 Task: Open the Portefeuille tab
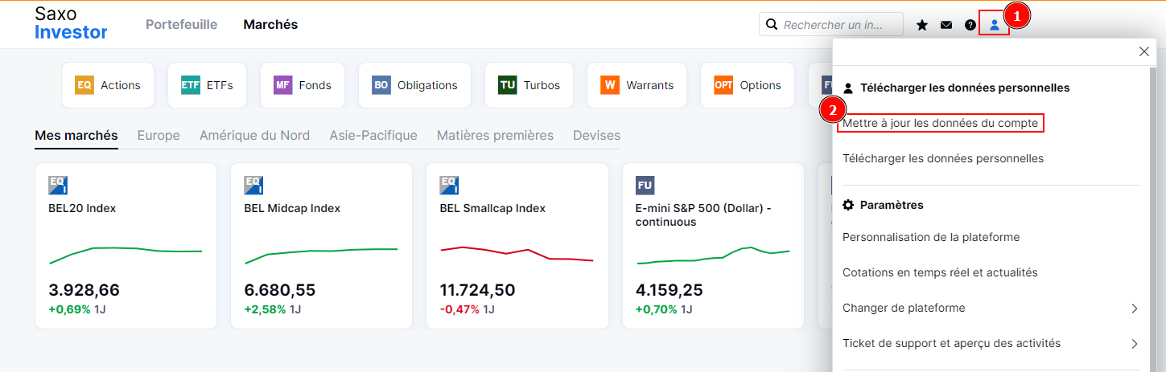pyautogui.click(x=181, y=25)
